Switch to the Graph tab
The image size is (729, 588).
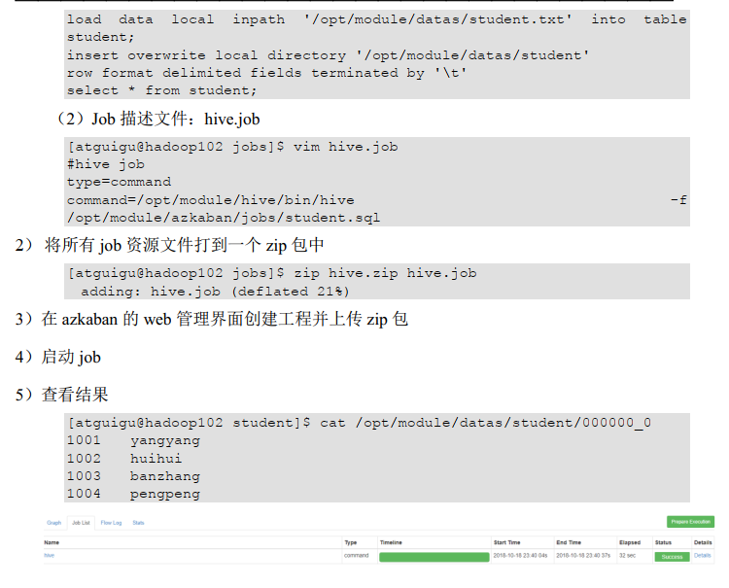53,523
